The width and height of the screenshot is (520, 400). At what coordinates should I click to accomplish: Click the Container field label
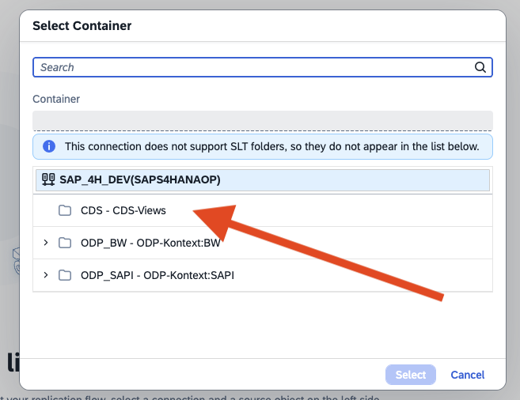[x=56, y=99]
